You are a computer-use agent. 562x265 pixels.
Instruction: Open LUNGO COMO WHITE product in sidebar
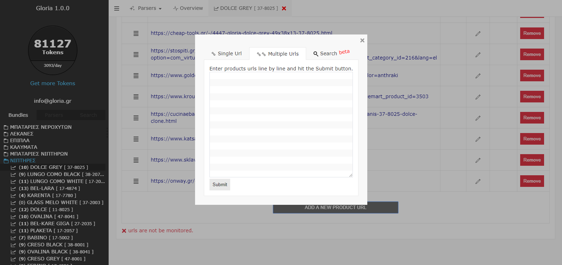point(62,182)
